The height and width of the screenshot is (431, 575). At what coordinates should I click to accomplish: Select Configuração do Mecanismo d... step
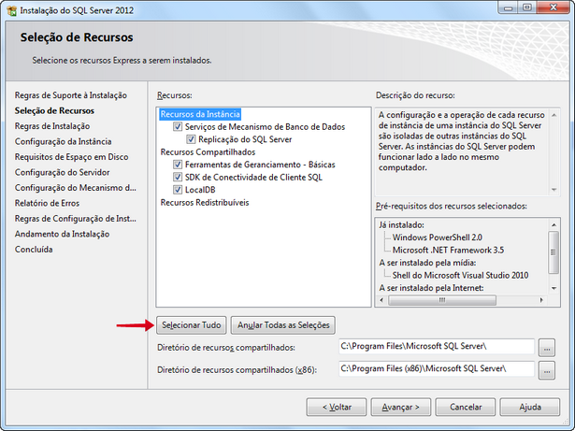(x=75, y=188)
